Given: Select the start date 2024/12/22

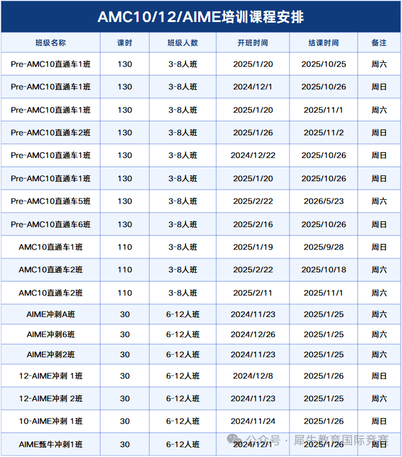Looking at the screenshot, I should tap(253, 155).
